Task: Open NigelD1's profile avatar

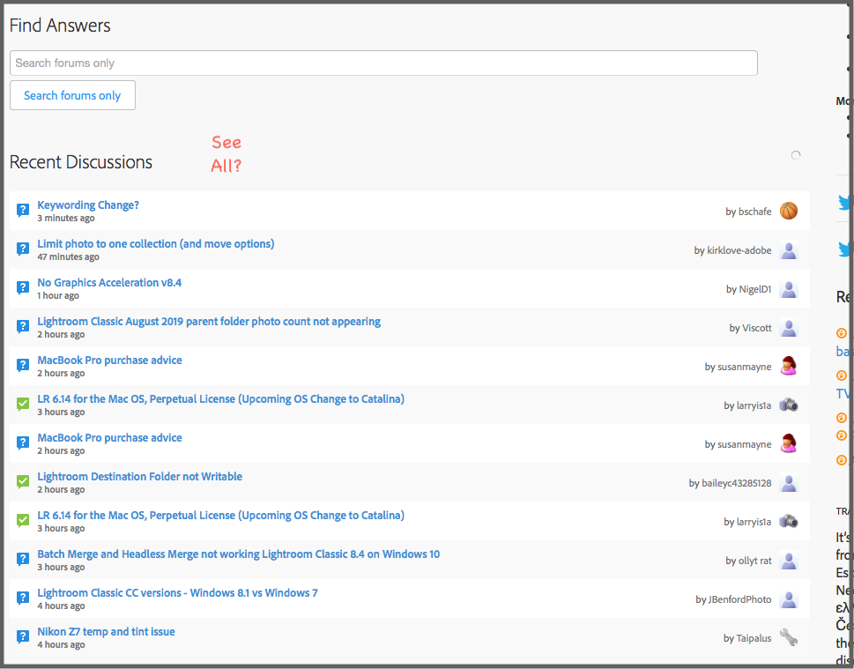Action: point(789,289)
